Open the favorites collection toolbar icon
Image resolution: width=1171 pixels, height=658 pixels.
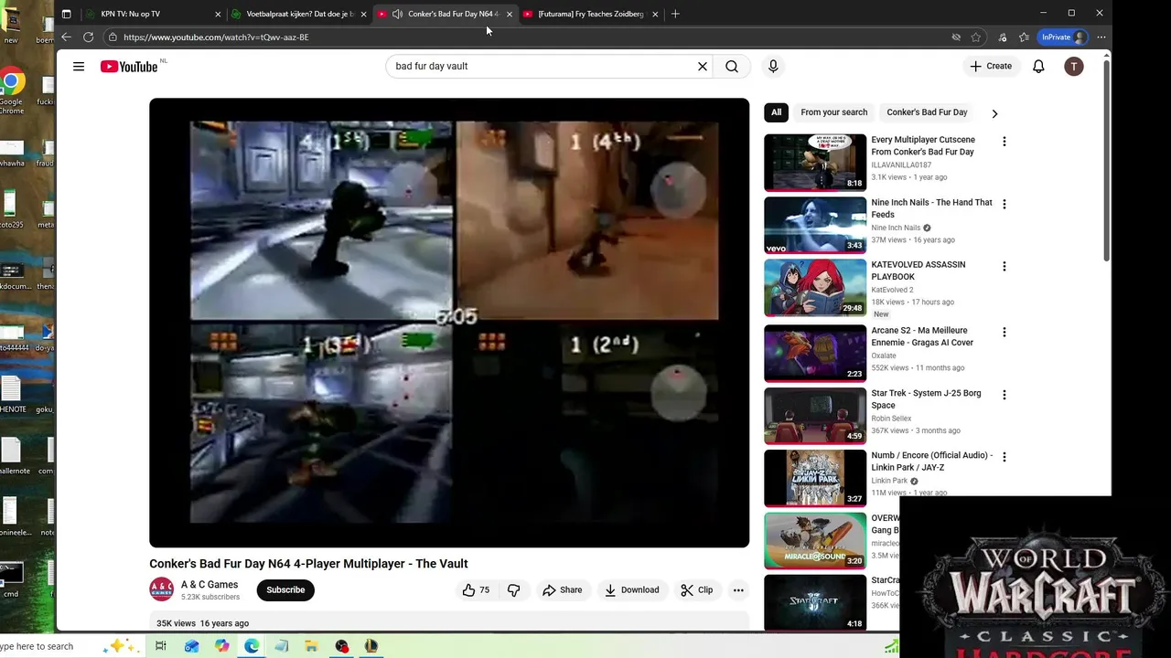pyautogui.click(x=1024, y=37)
